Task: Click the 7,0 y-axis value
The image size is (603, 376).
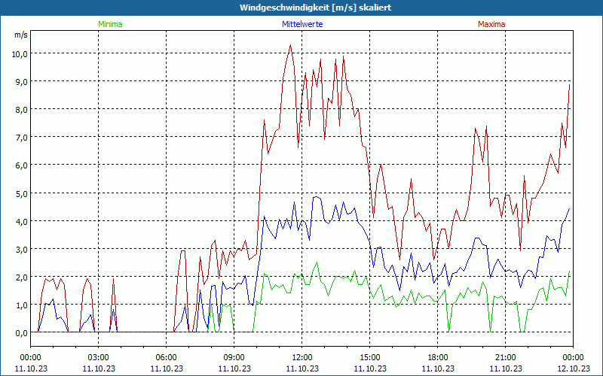Action: tap(21, 138)
